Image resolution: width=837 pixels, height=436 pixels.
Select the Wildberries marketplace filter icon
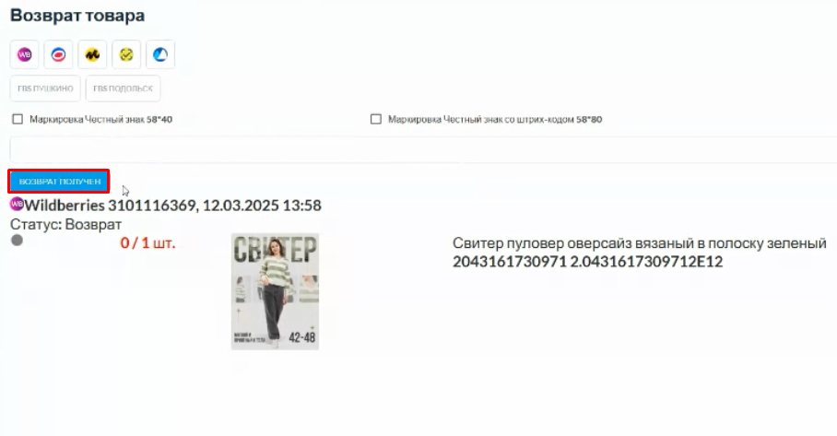coord(25,54)
